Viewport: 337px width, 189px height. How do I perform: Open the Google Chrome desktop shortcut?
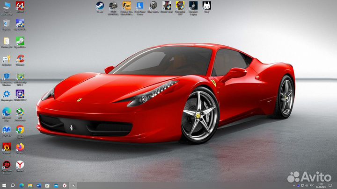pyautogui.click(x=20, y=132)
